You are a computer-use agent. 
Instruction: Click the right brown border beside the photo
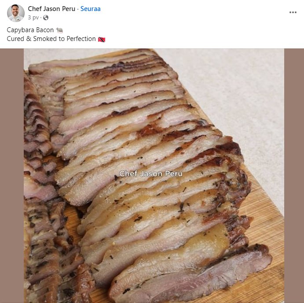point(294,176)
